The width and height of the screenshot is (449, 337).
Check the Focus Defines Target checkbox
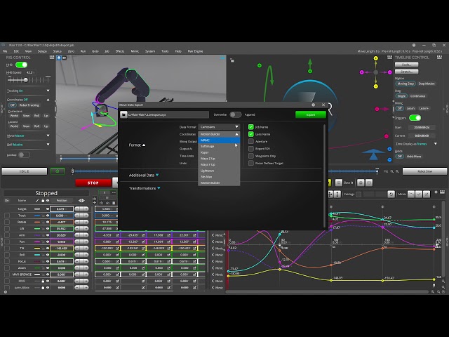[x=251, y=163]
